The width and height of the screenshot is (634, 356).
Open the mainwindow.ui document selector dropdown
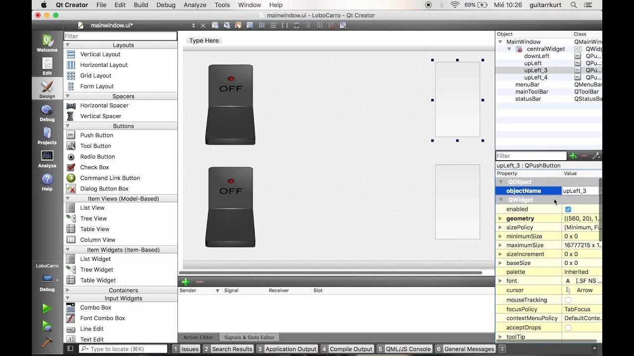pos(193,25)
